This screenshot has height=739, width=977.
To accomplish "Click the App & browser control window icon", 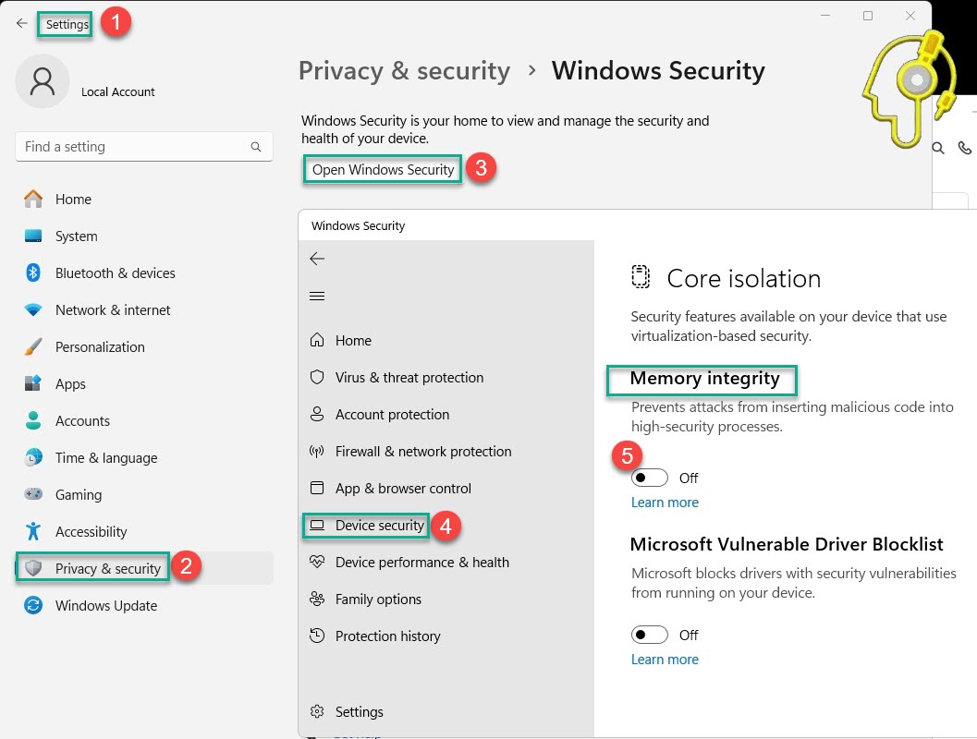I will (x=317, y=488).
